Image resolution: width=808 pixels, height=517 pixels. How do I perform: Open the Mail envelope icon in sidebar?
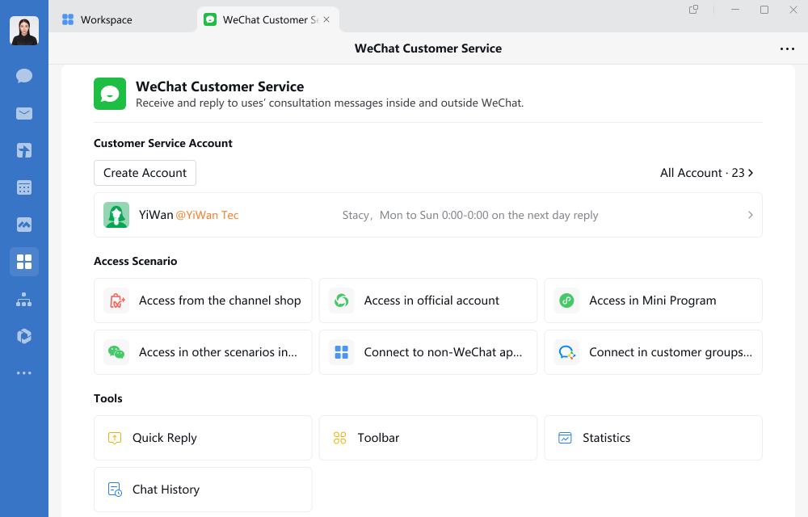[x=24, y=113]
